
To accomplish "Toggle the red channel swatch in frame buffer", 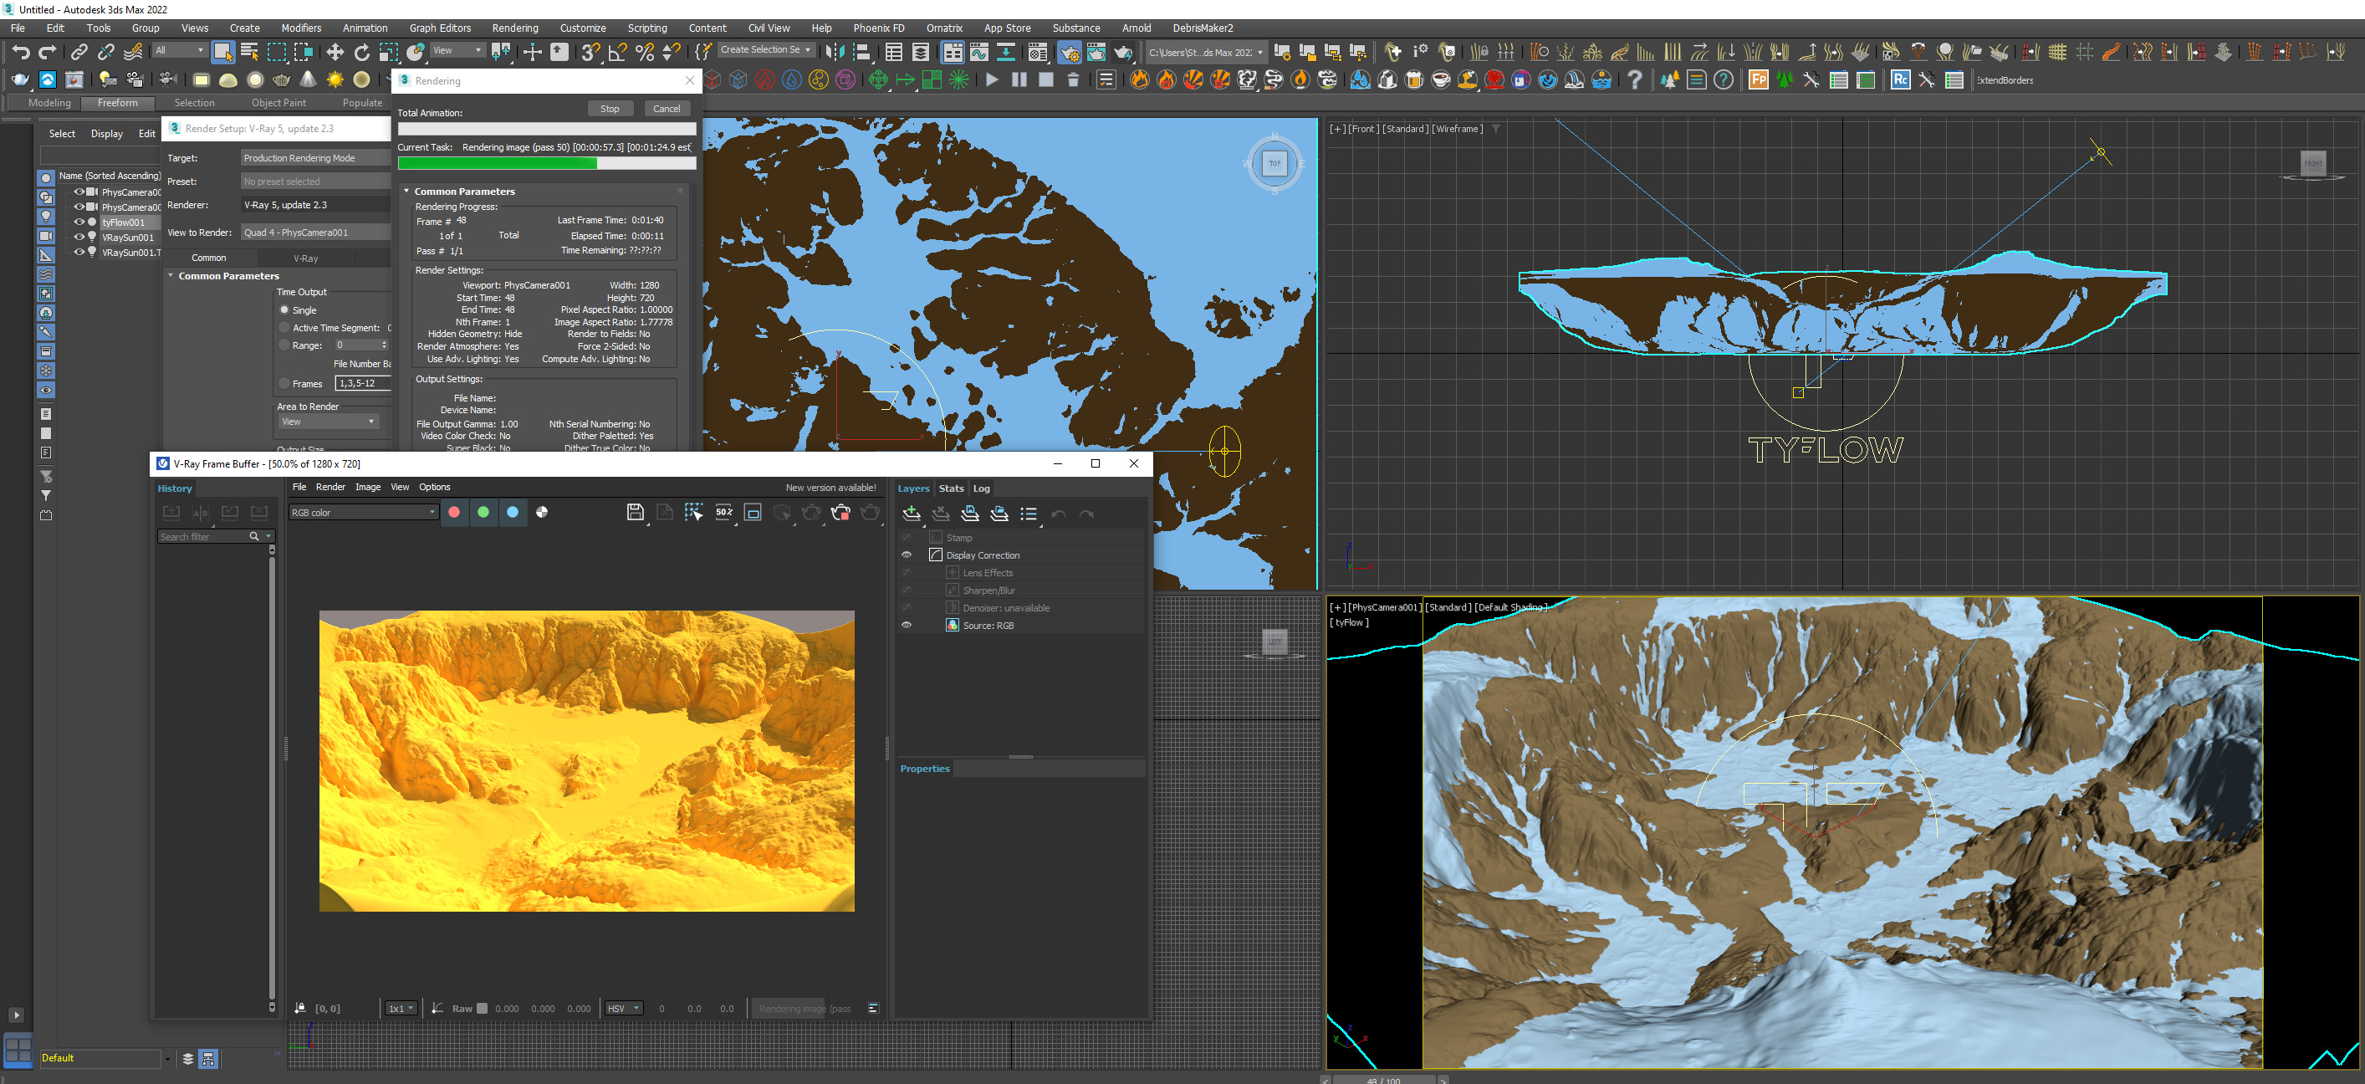I will click(453, 512).
